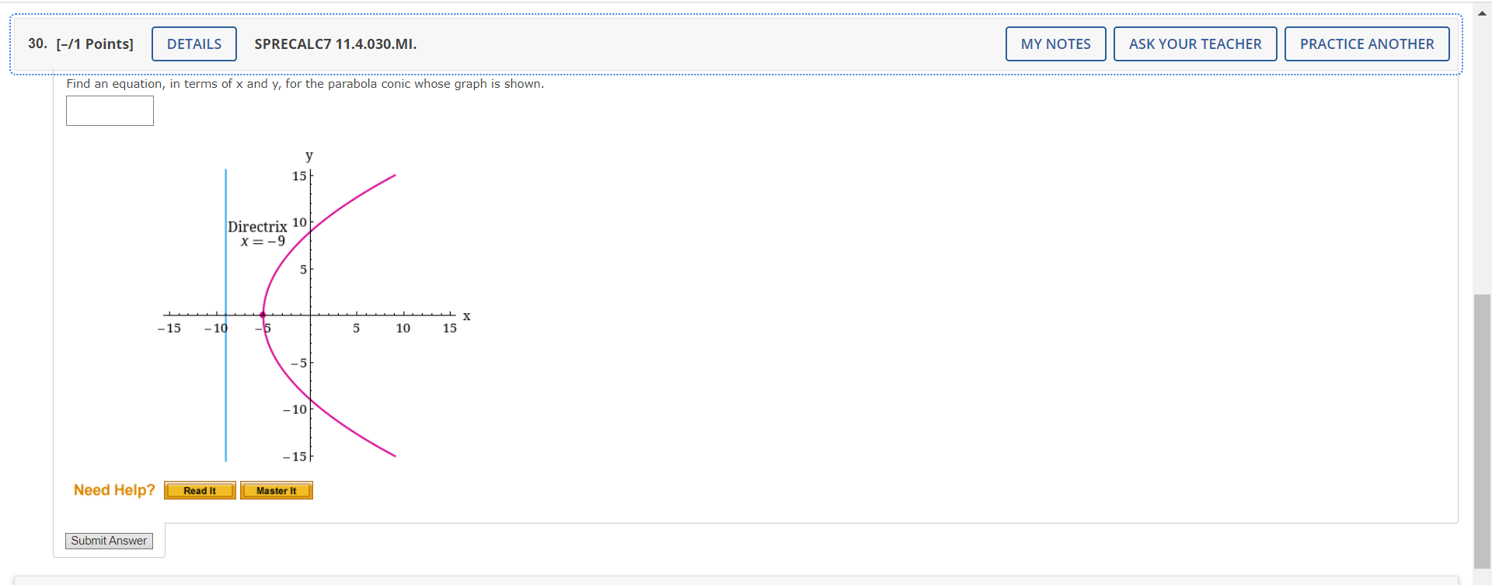The image size is (1492, 585).
Task: Click the question heading SPRECALC7 11.4.030.MI.
Action: click(x=335, y=44)
